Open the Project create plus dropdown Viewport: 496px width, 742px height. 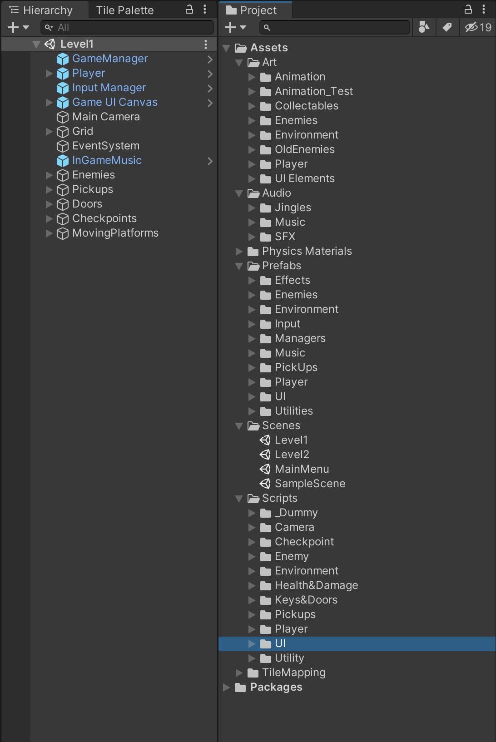click(235, 28)
